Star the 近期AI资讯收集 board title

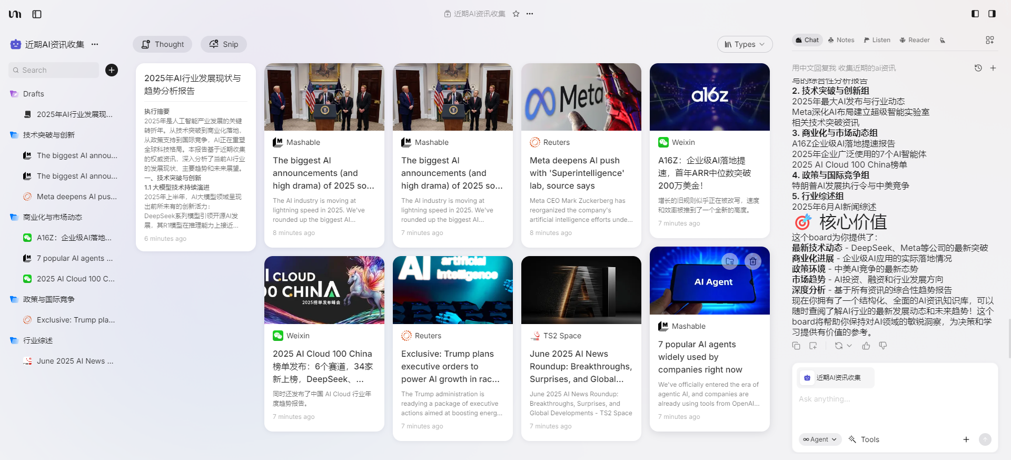[516, 14]
